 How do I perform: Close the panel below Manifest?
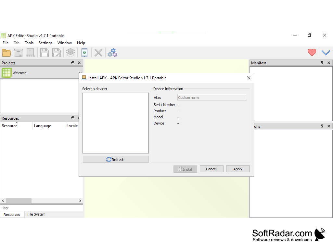pos(329,126)
